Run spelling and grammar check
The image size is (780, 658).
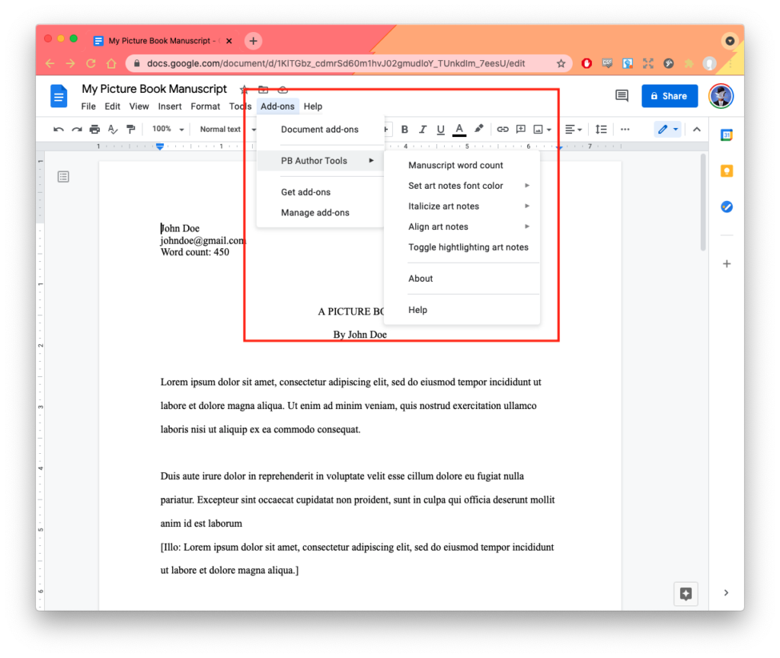click(113, 129)
